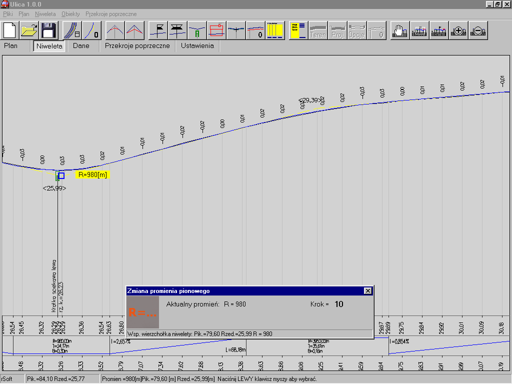Open the Obiekty menu
Image resolution: width=512 pixels, height=384 pixels.
tap(70, 14)
